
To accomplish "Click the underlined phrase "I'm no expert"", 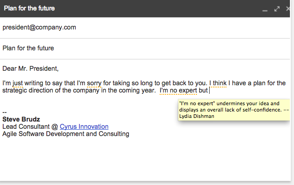I will tap(178, 91).
